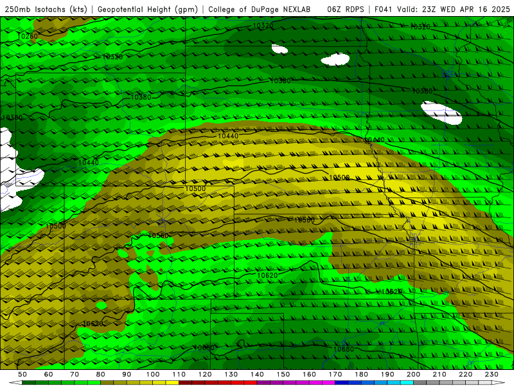This screenshot has width=514, height=386.
Task: Select the 180 knot legend label
Action: (361, 374)
